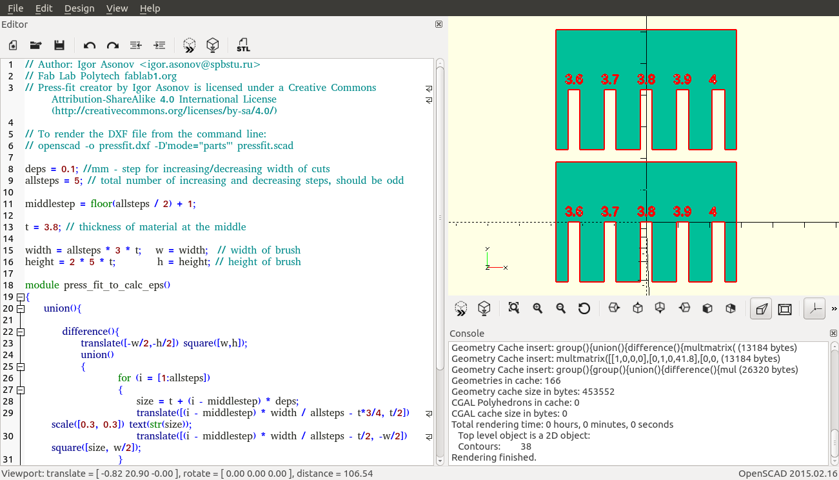Screen dimensions: 839x480
Task: Click 'height = 2 * 5 * t;' code
Action: [70, 262]
